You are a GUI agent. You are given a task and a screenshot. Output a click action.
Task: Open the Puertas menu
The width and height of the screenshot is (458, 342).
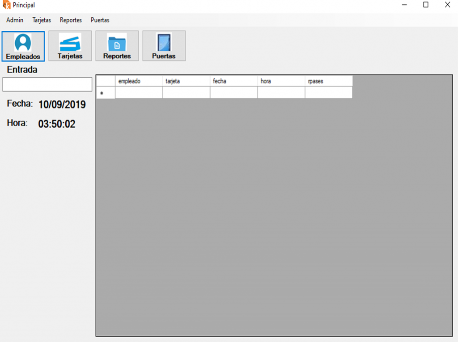click(100, 20)
